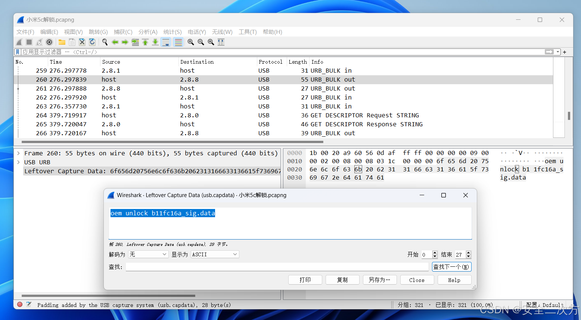The width and height of the screenshot is (581, 320).
Task: Click 查找下一个(N) button
Action: click(452, 267)
